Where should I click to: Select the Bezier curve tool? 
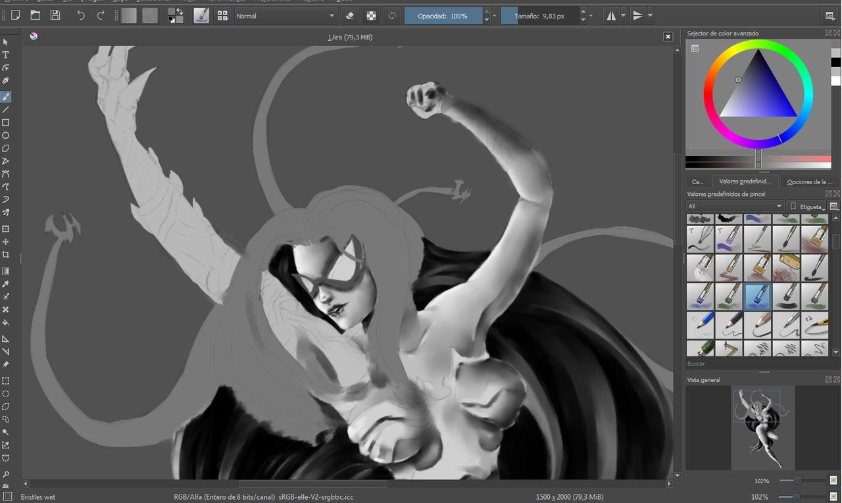(6, 174)
